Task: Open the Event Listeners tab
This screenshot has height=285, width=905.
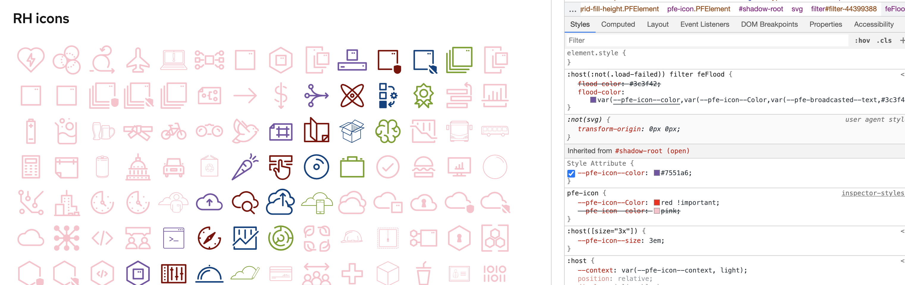Action: pos(704,24)
